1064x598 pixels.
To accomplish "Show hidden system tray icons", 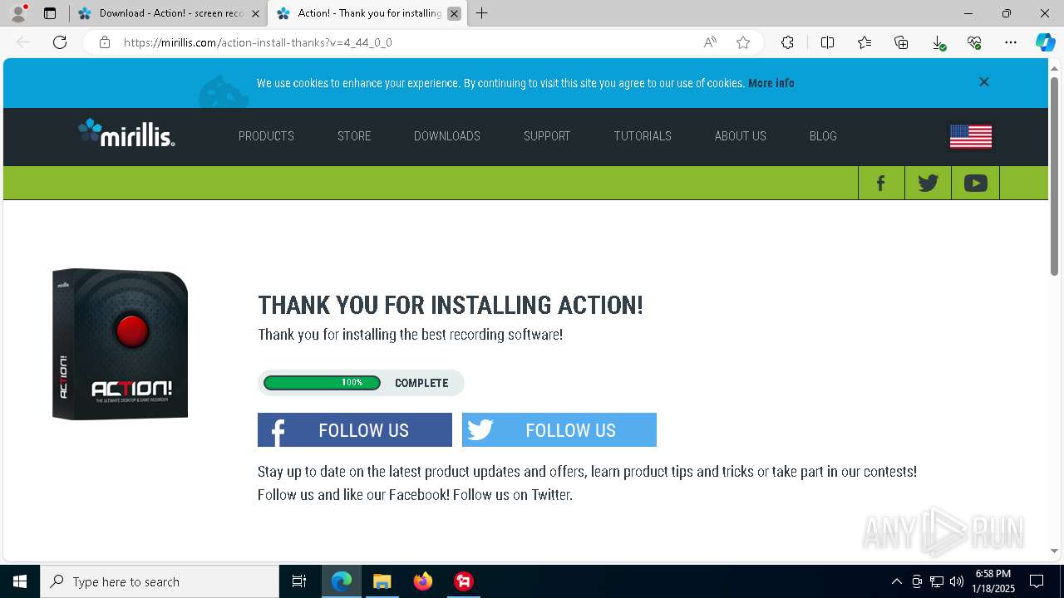I will click(x=896, y=581).
